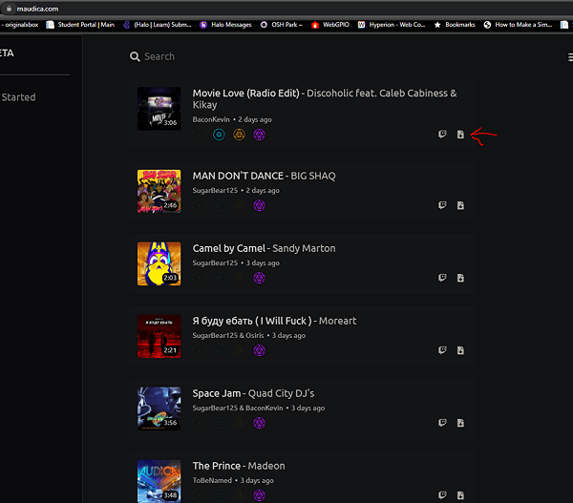The image size is (573, 503).
Task: Copy Twitch request for Movie Love
Action: click(442, 134)
